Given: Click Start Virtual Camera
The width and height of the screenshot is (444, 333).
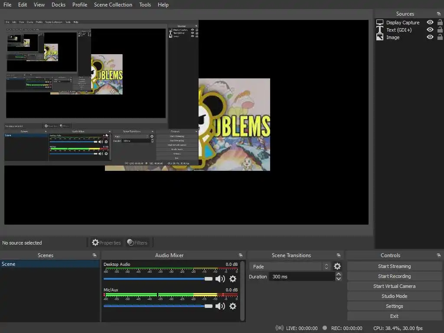Looking at the screenshot, I should click(x=395, y=286).
